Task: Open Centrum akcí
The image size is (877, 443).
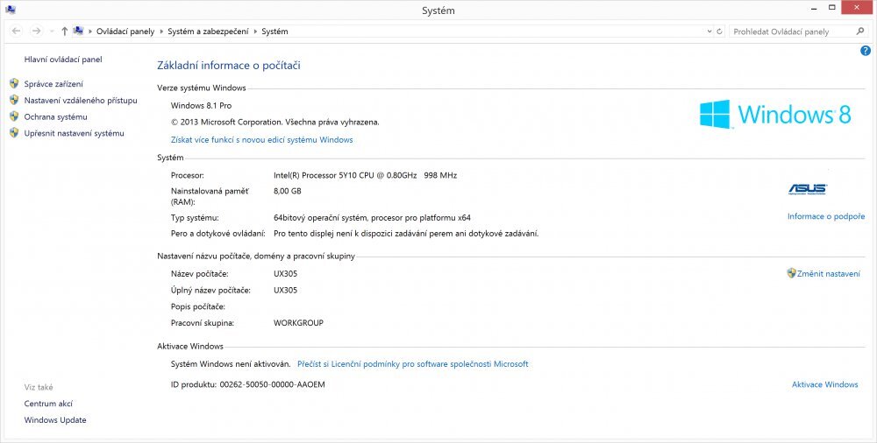Action: click(x=48, y=404)
